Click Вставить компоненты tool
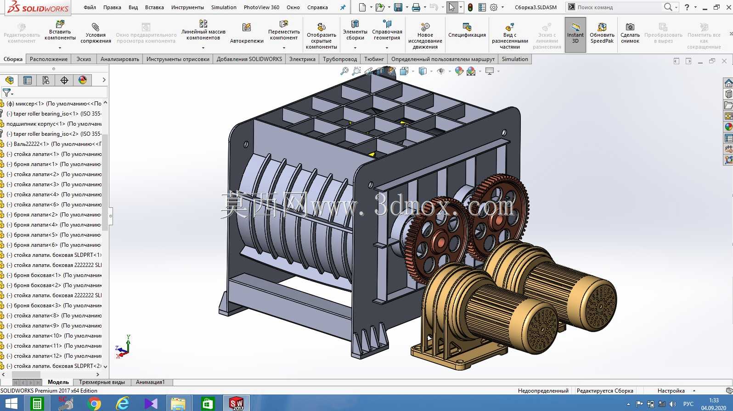Image resolution: width=733 pixels, height=411 pixels. (x=60, y=31)
